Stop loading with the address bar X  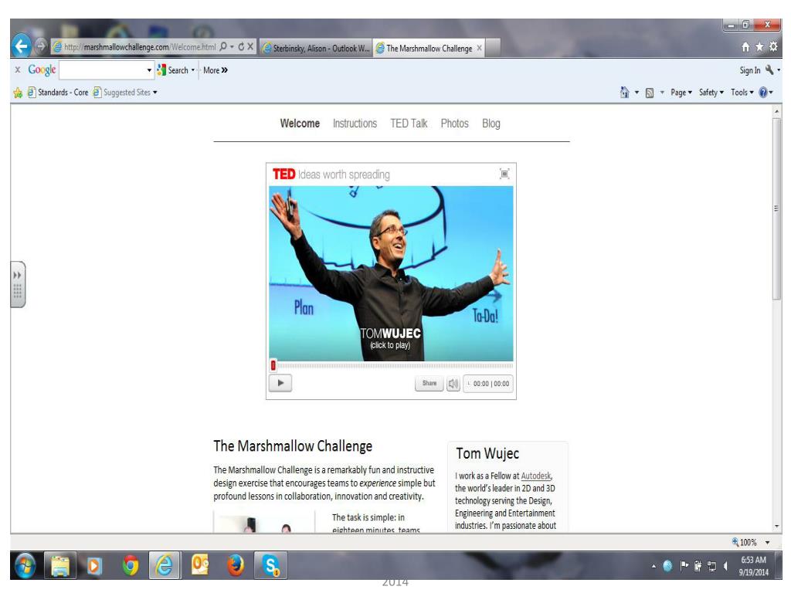[x=250, y=47]
